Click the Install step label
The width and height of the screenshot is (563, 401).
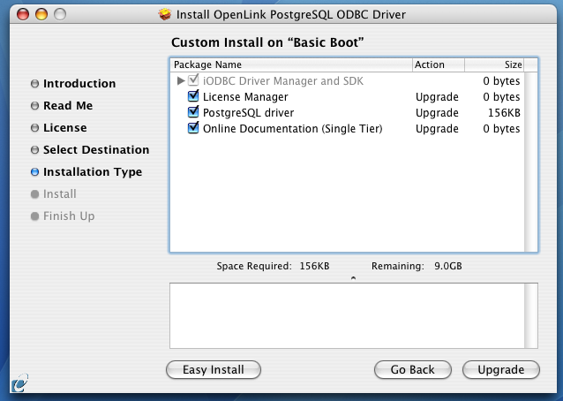pyautogui.click(x=60, y=194)
